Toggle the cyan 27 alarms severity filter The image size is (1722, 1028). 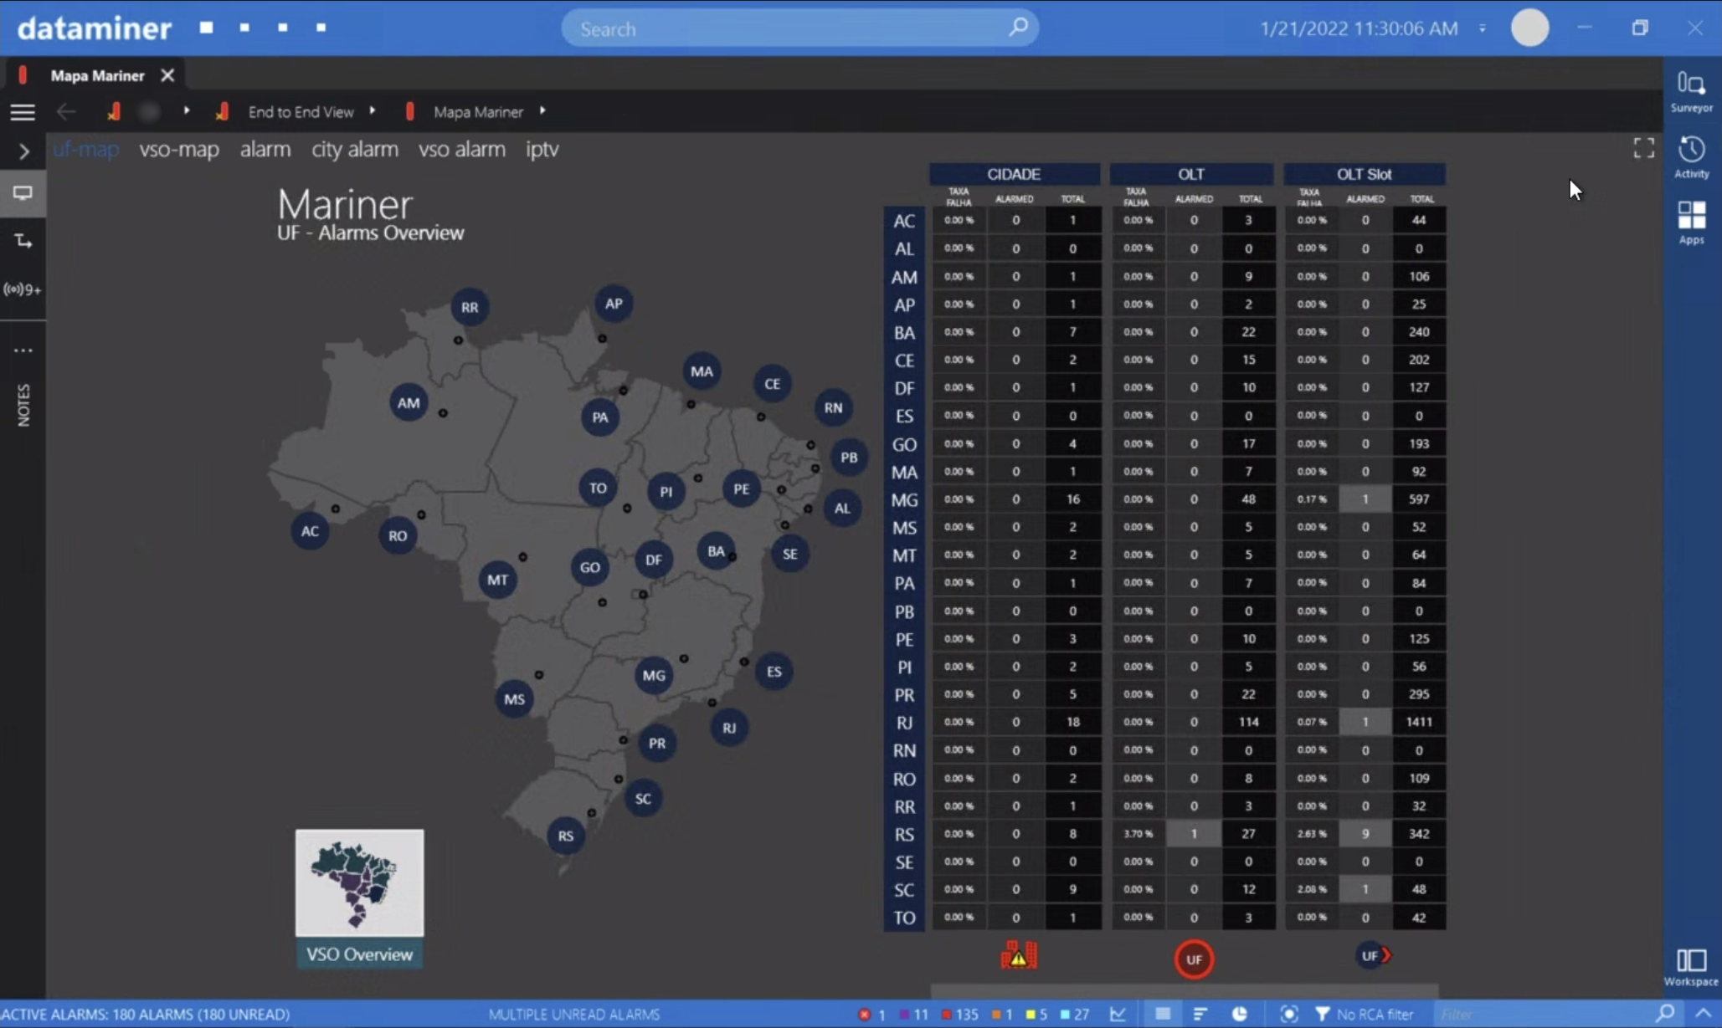1075,1014
